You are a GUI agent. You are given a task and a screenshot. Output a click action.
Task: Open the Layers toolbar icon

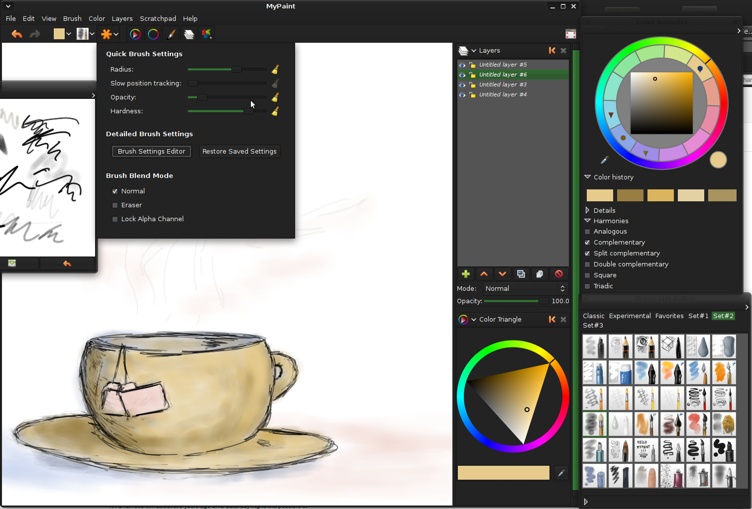click(189, 34)
